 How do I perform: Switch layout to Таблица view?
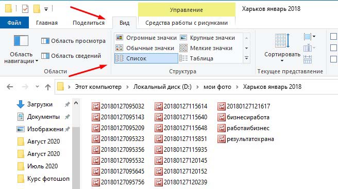point(196,58)
